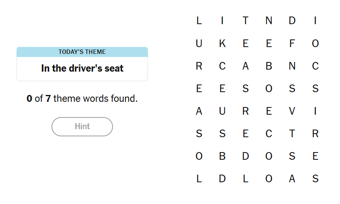
Task: Select the letter F in the grid
Action: coord(292,44)
